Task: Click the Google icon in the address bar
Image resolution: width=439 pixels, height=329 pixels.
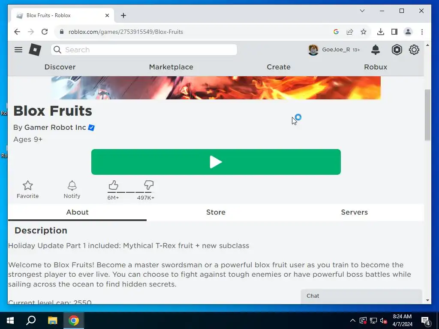Action: [336, 32]
